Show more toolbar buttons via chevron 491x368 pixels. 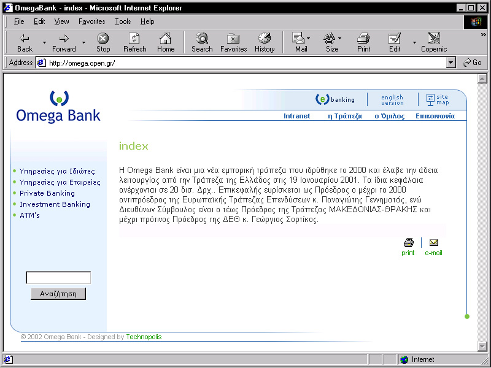(x=484, y=35)
